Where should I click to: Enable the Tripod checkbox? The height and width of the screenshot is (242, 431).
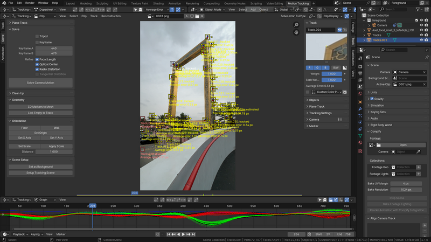[x=38, y=36]
